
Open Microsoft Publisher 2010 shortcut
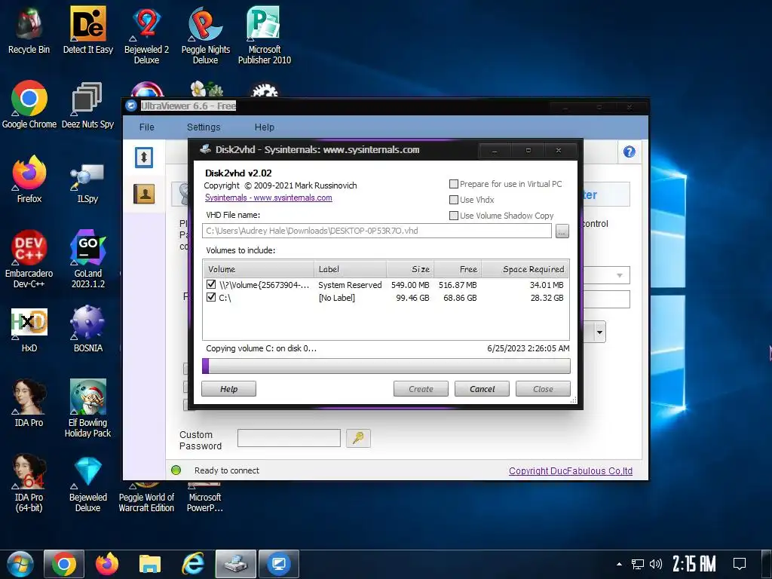[x=265, y=35]
